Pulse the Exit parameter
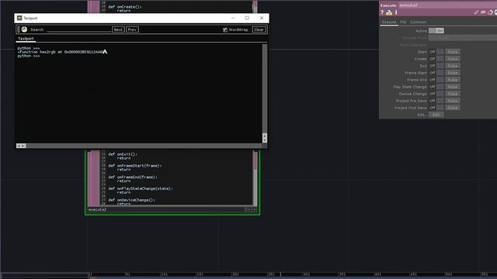 (x=453, y=66)
